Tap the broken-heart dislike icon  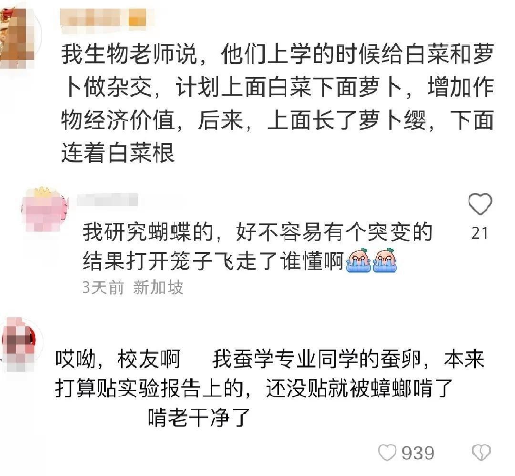(481, 453)
